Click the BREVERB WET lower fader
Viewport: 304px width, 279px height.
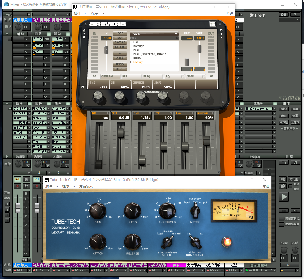[x=121, y=133]
